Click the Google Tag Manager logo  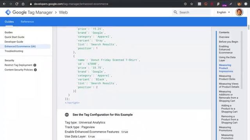[x=8, y=12]
